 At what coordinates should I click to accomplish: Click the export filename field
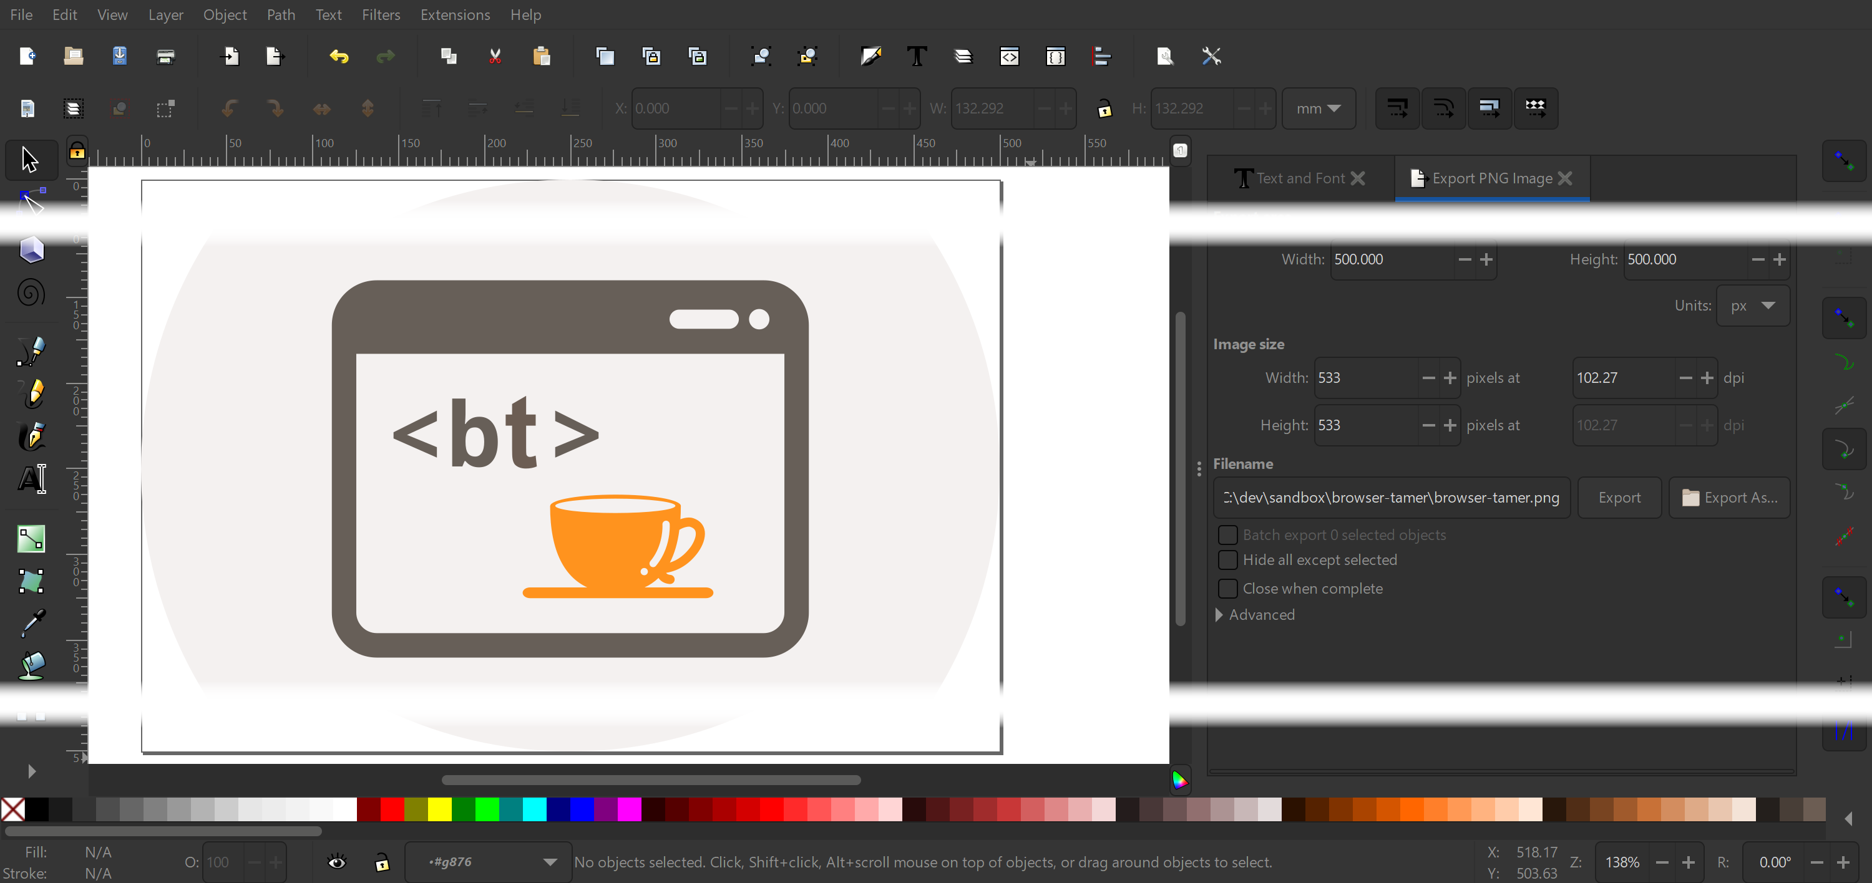[1392, 498]
